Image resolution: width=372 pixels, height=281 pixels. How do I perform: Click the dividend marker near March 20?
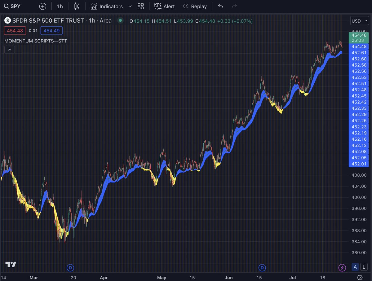point(70,267)
